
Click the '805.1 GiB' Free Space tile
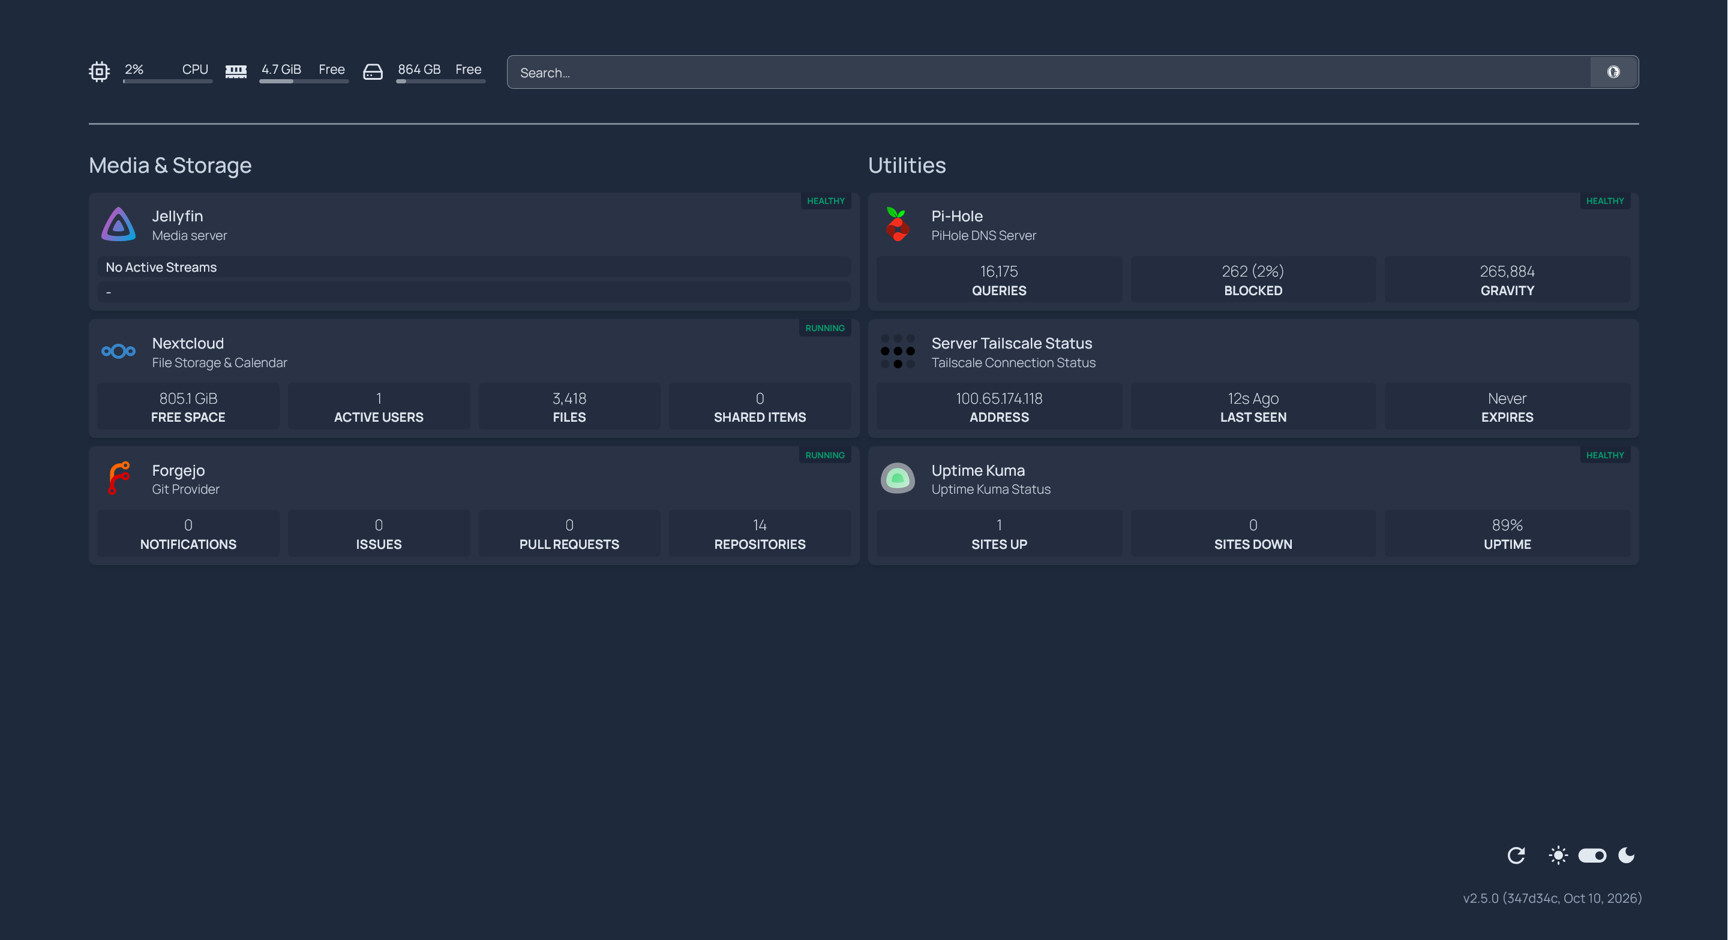point(188,406)
